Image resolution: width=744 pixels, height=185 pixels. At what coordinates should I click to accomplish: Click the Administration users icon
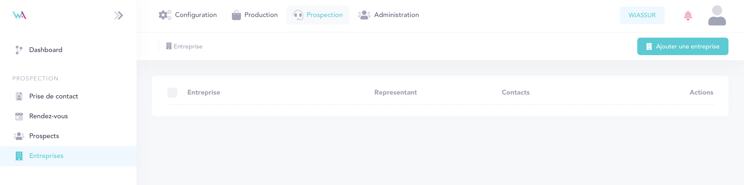coord(364,15)
